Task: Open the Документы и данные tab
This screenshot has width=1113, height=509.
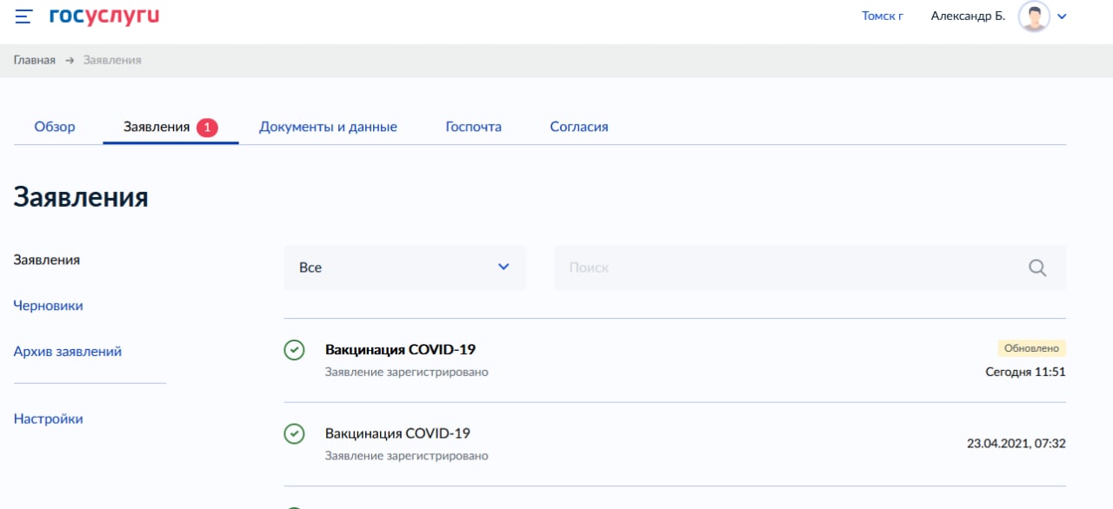Action: pos(328,127)
